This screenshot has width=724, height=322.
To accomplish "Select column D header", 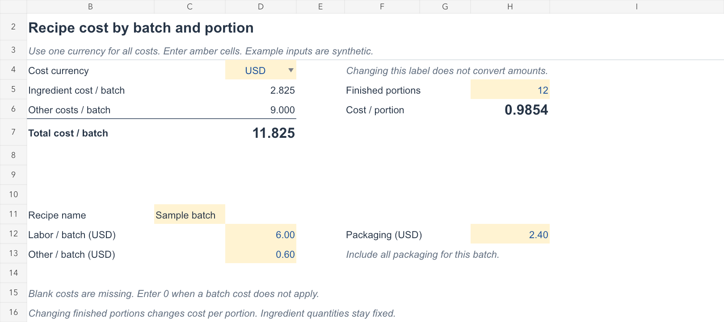I will pyautogui.click(x=261, y=7).
